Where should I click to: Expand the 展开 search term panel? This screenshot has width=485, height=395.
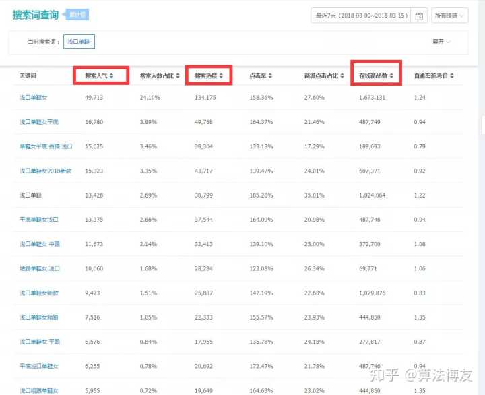pyautogui.click(x=441, y=42)
